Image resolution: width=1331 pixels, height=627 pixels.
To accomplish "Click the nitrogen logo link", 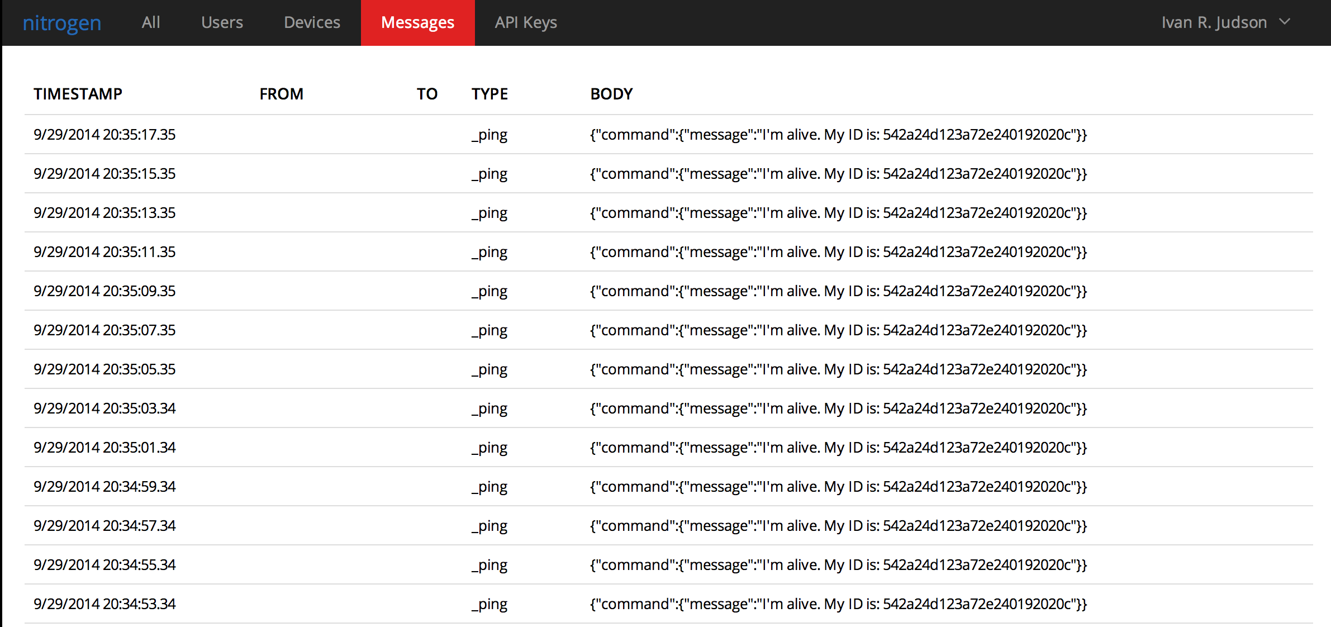I will 61,23.
